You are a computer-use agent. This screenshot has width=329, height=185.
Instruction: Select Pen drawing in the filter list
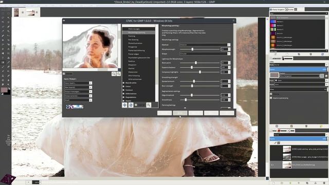[x=133, y=40]
